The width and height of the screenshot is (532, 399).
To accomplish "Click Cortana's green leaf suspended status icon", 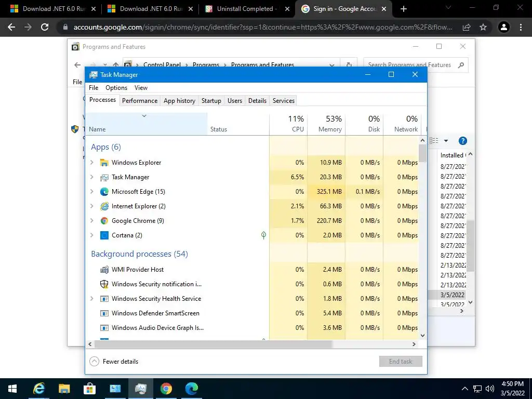I will [x=263, y=235].
